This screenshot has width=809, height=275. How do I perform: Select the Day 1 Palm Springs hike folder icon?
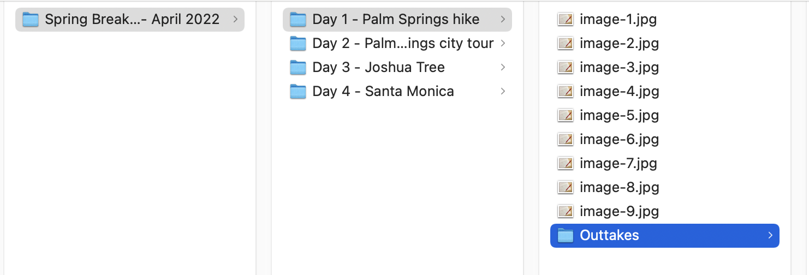pos(298,20)
